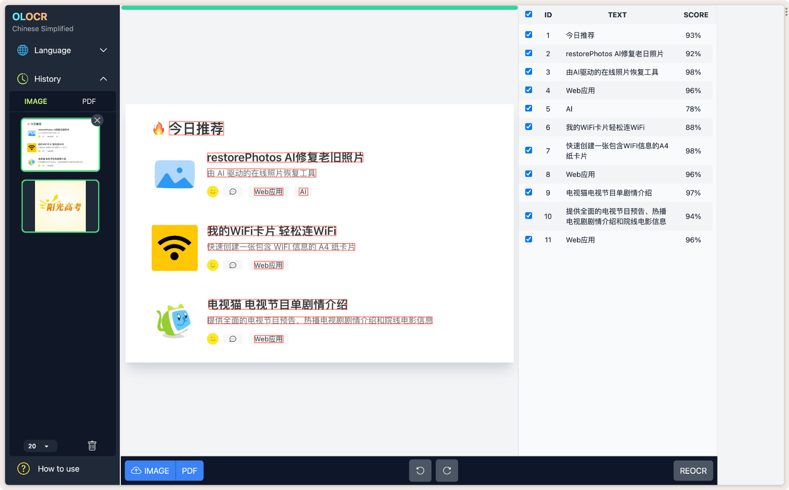This screenshot has height=490, width=789.
Task: Collapse the History section
Action: point(104,79)
